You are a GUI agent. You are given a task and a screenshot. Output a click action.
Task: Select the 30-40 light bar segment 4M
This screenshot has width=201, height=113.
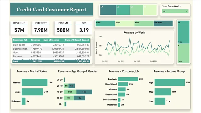tap(66, 86)
